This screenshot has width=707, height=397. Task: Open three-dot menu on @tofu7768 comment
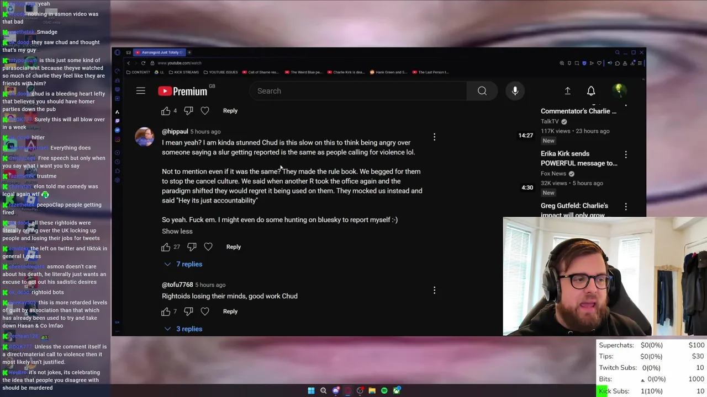tap(434, 290)
